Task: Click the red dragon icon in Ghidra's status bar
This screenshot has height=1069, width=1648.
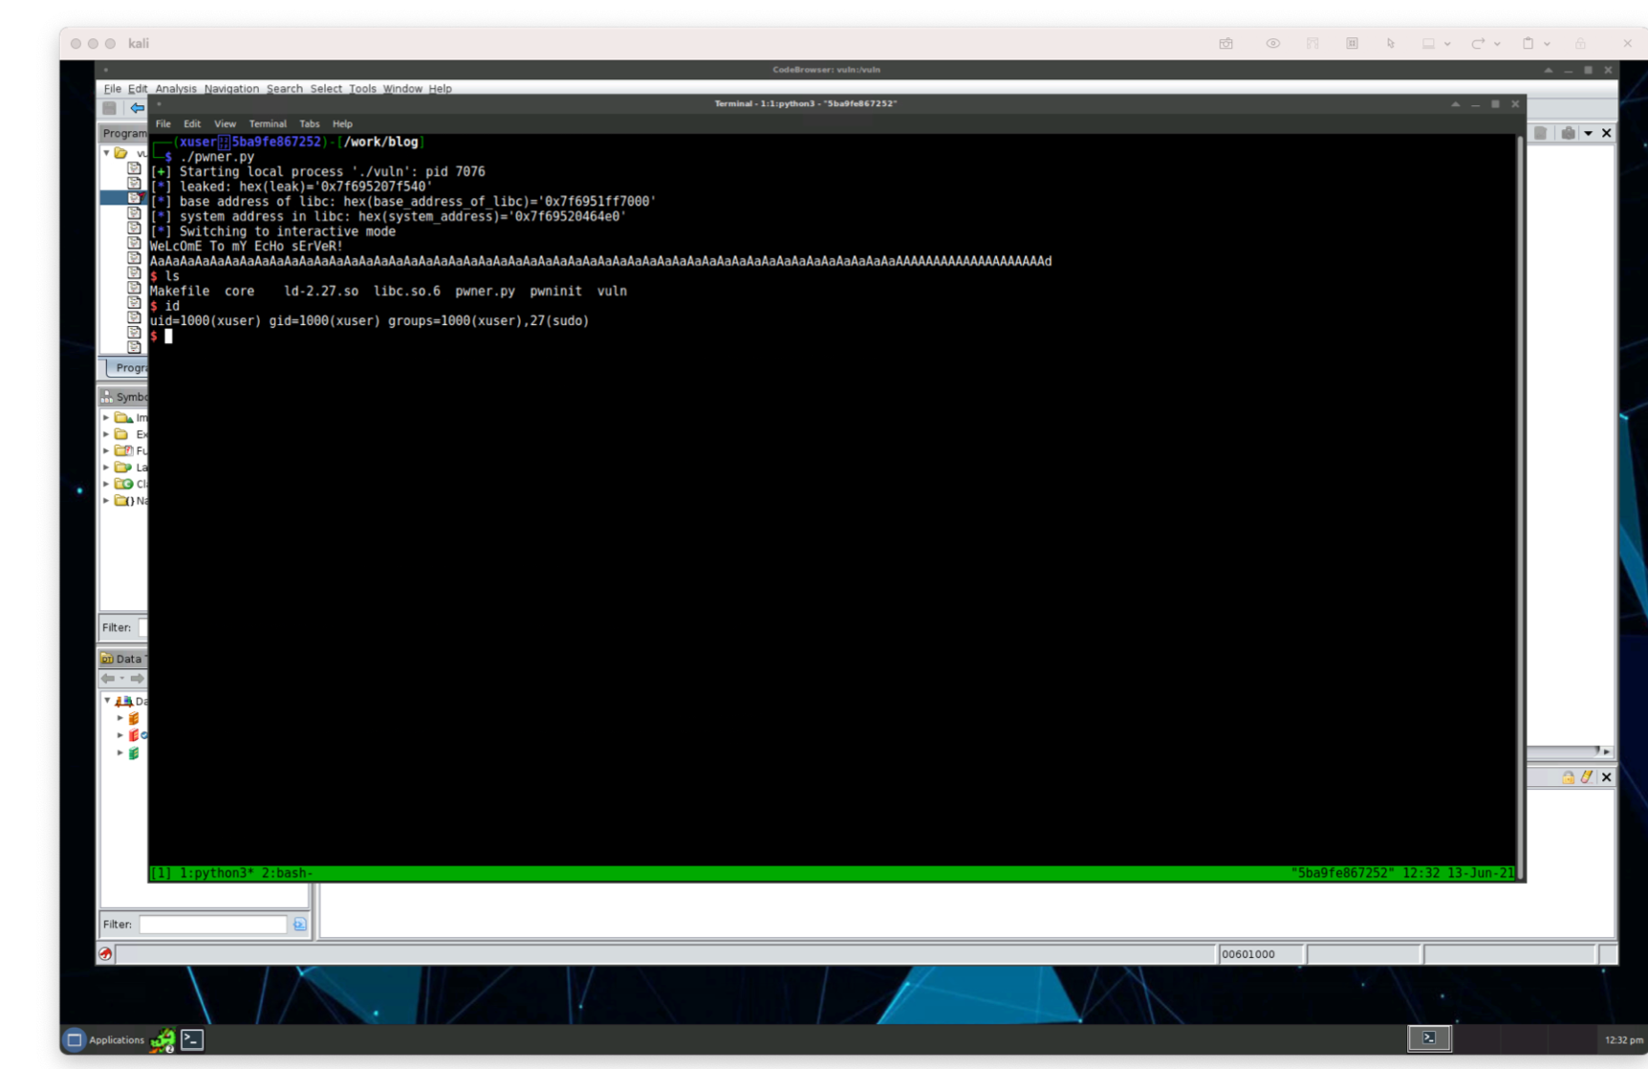Action: coord(105,953)
